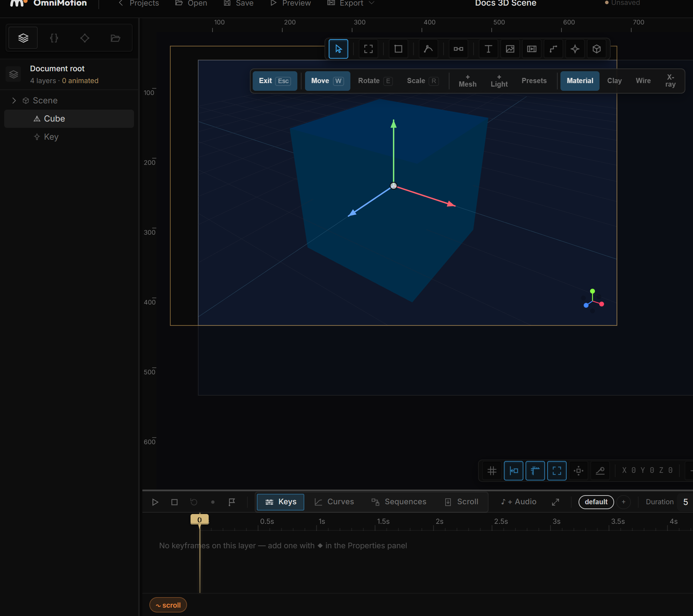Toggle the rulers icon
The image size is (693, 616).
[535, 471]
